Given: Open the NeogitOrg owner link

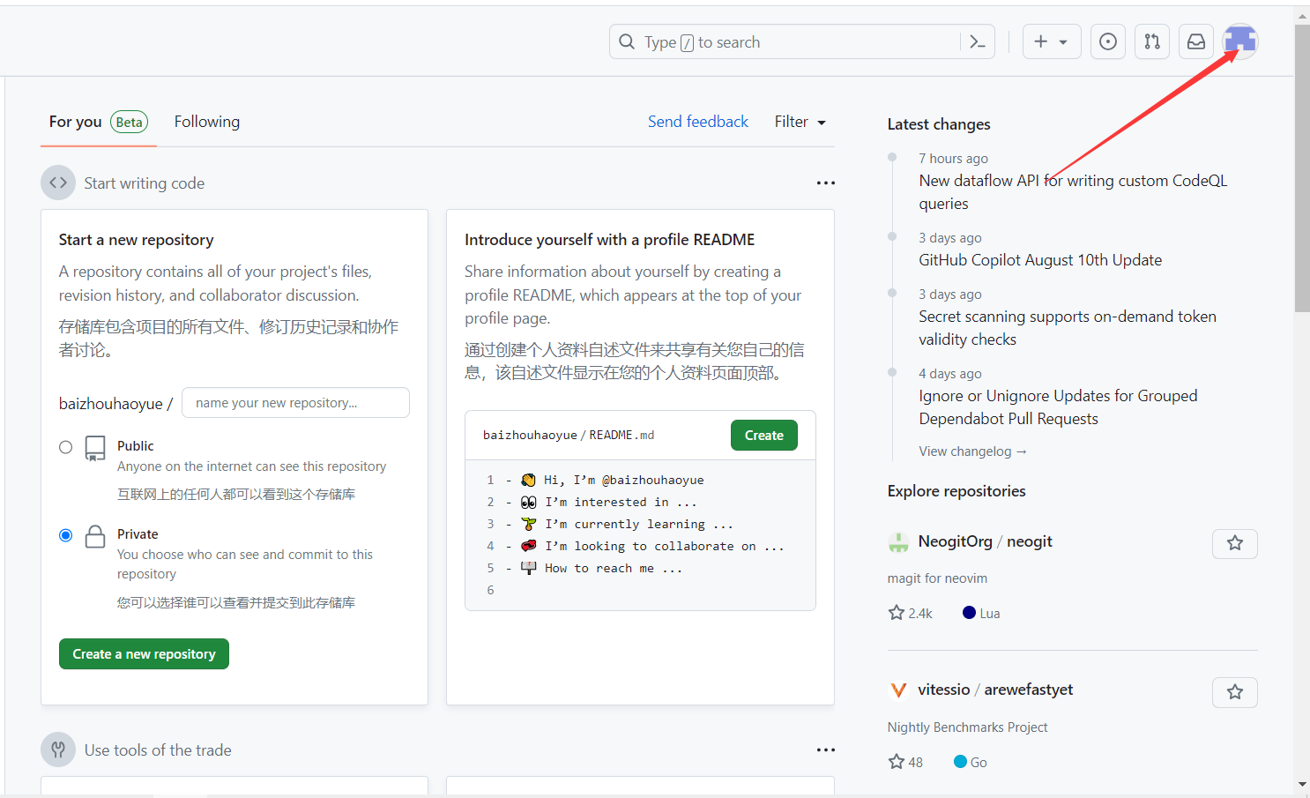Looking at the screenshot, I should click(955, 541).
